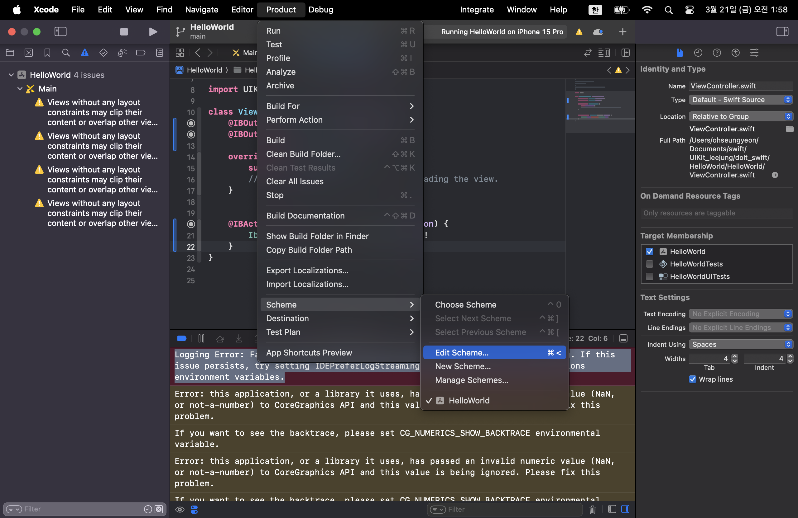Open the Location Relative to Group dropdown
The width and height of the screenshot is (798, 518).
click(741, 116)
